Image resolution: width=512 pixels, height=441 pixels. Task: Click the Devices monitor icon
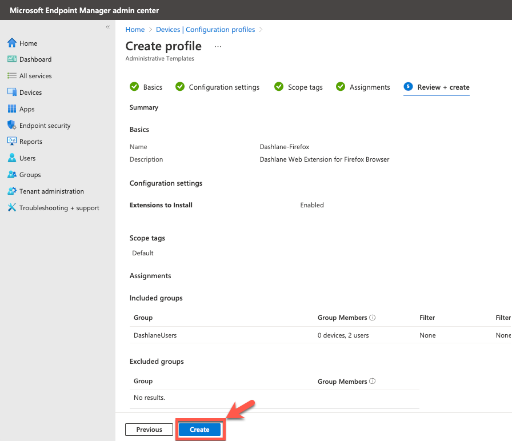[12, 93]
